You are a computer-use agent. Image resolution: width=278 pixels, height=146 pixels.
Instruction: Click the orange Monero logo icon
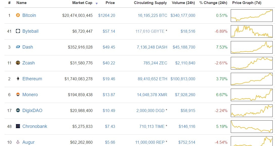click(18, 94)
